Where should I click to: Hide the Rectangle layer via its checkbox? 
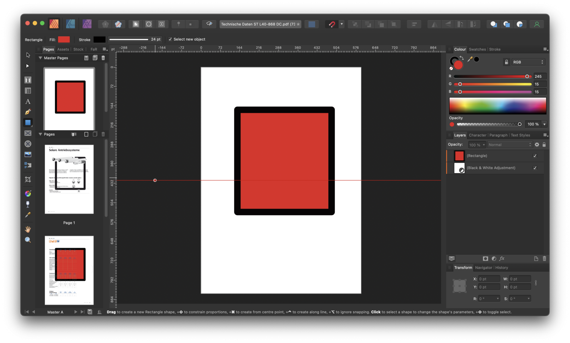point(535,156)
